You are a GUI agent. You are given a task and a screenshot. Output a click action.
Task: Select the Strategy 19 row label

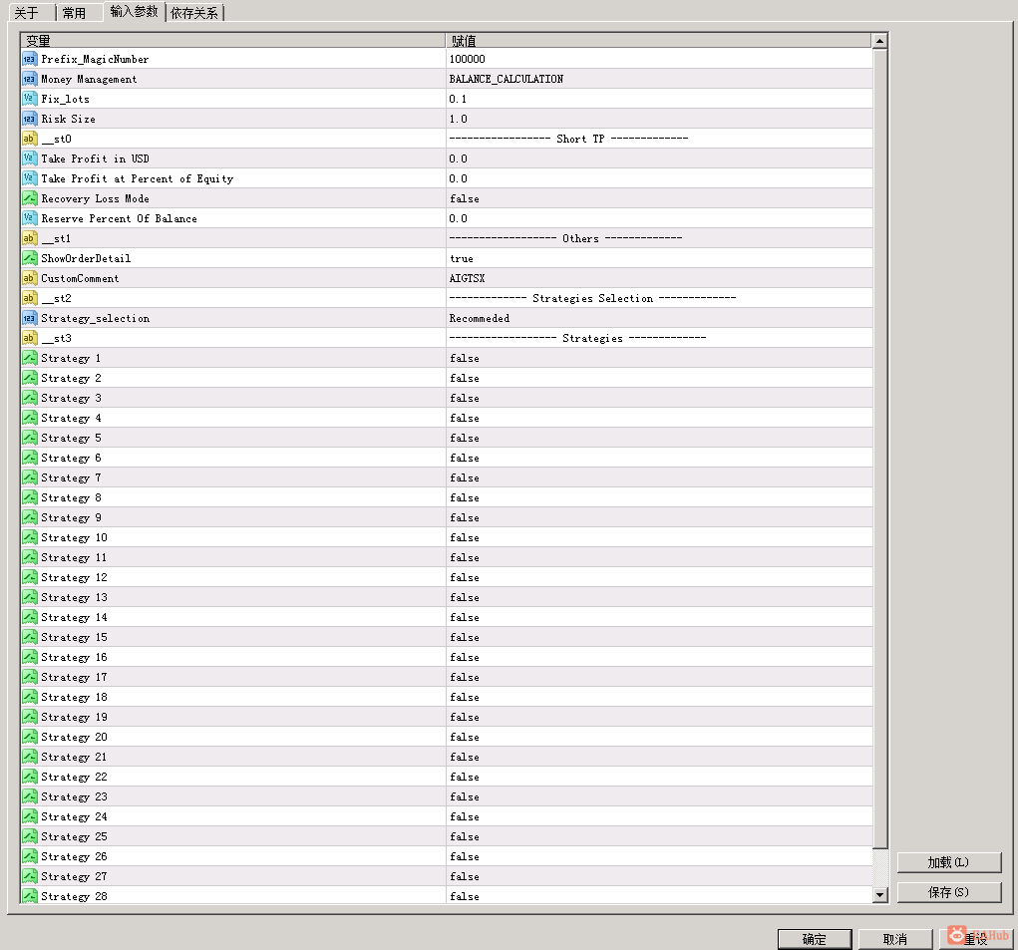coord(74,717)
